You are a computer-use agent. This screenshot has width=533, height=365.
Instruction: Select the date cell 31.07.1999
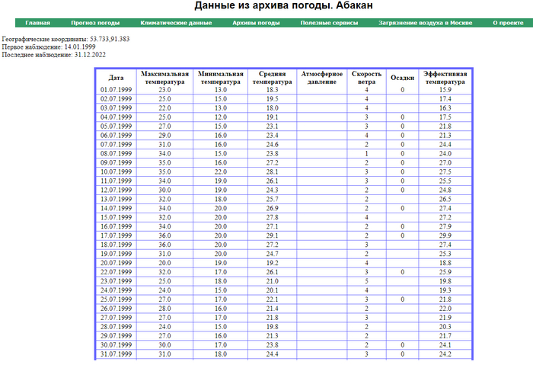(116, 354)
